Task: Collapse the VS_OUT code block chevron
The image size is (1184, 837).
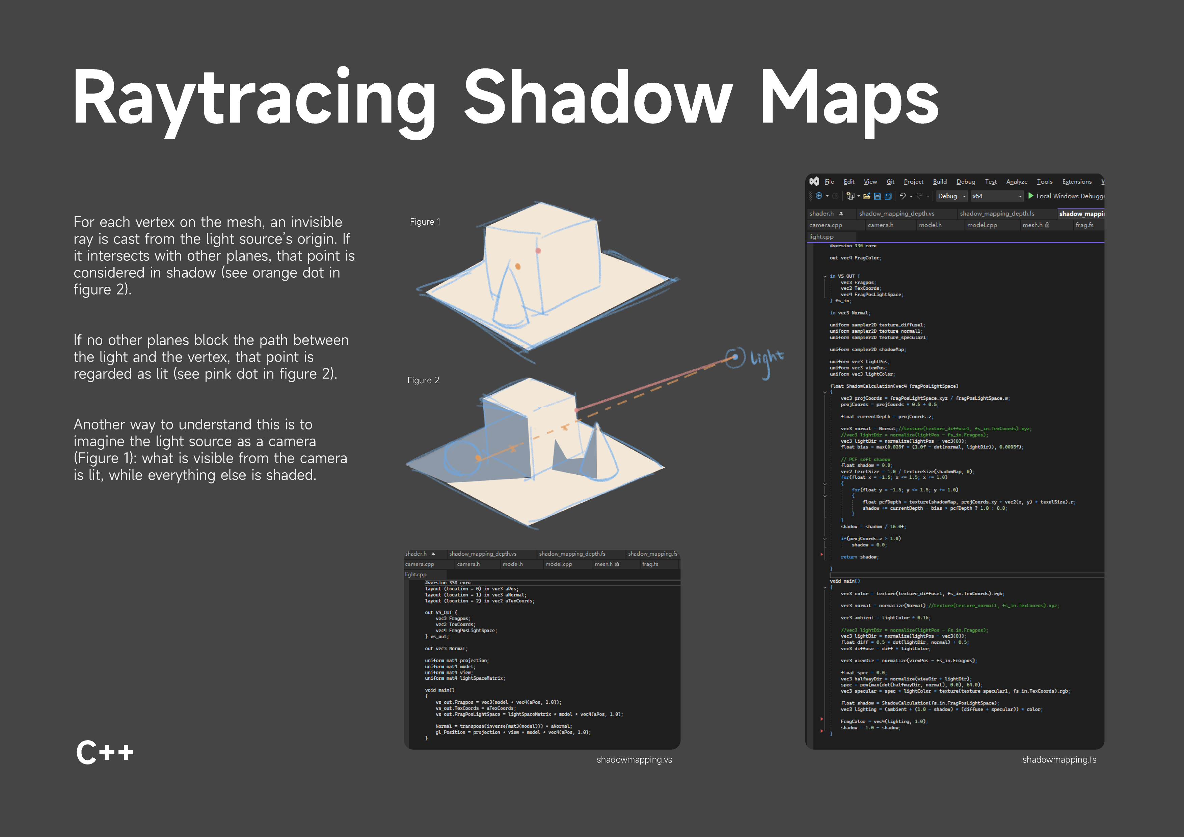Action: [x=825, y=276]
